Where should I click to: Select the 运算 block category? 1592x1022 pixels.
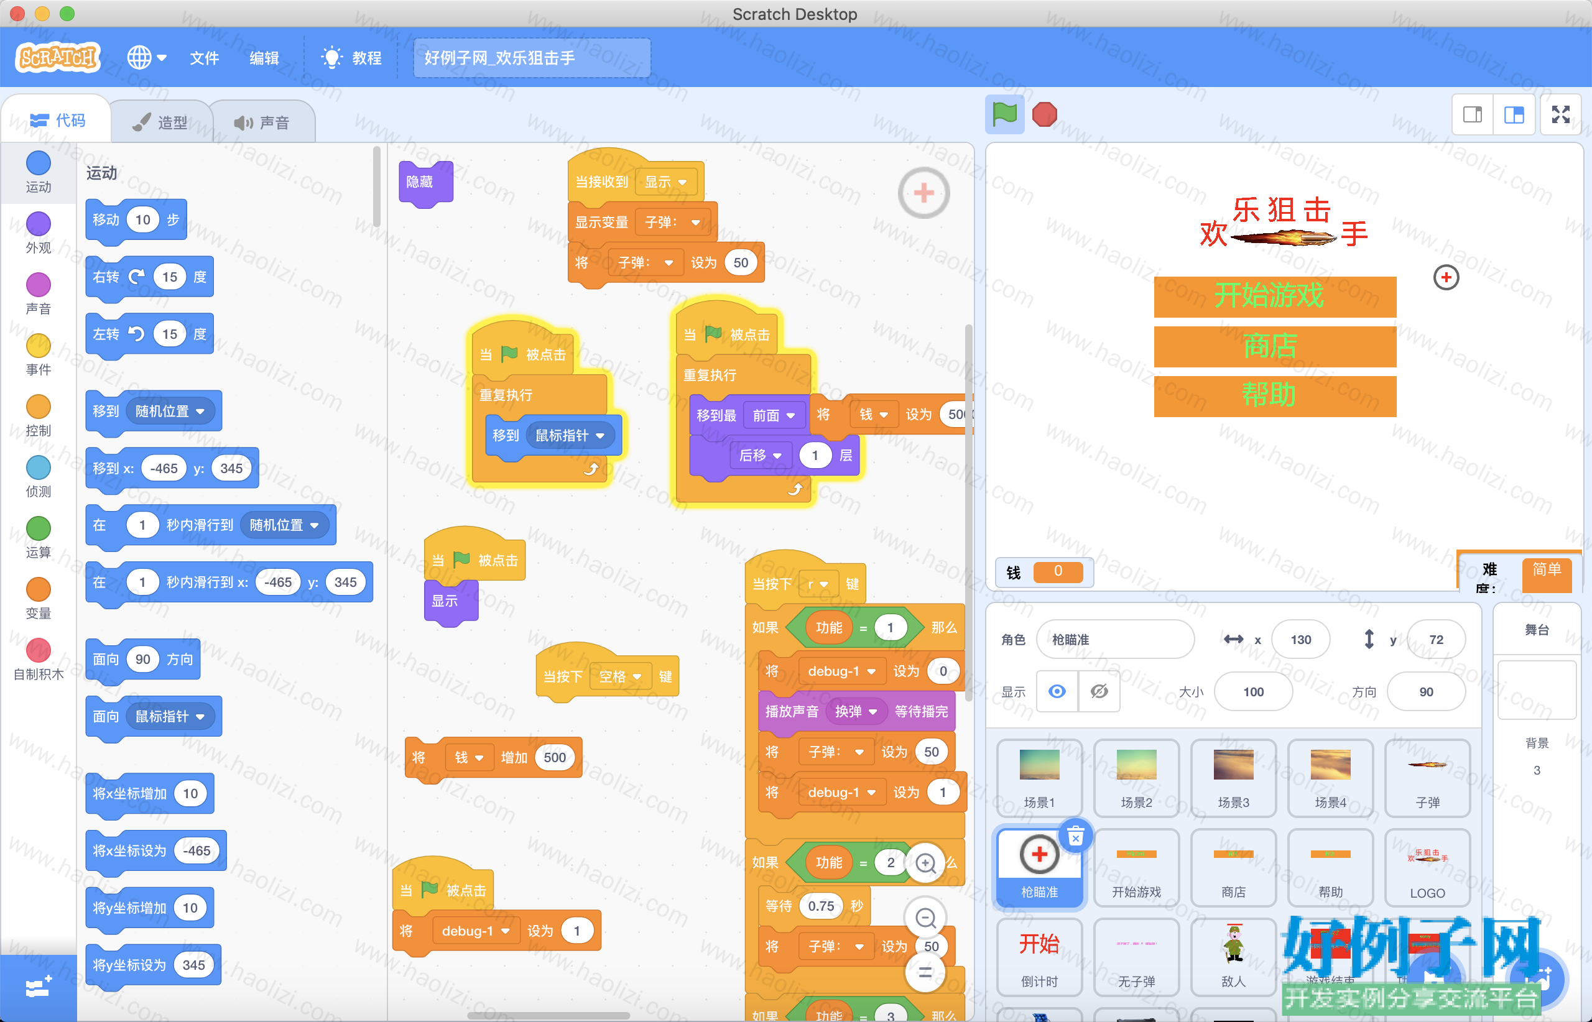coord(39,538)
